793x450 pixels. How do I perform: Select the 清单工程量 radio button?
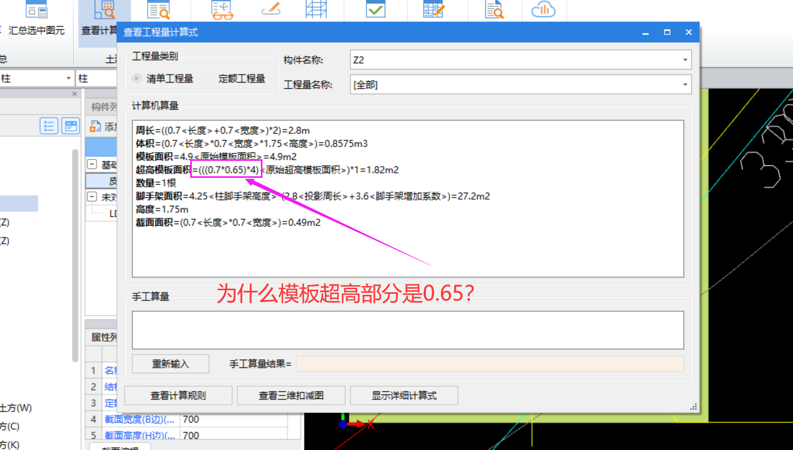click(x=137, y=78)
